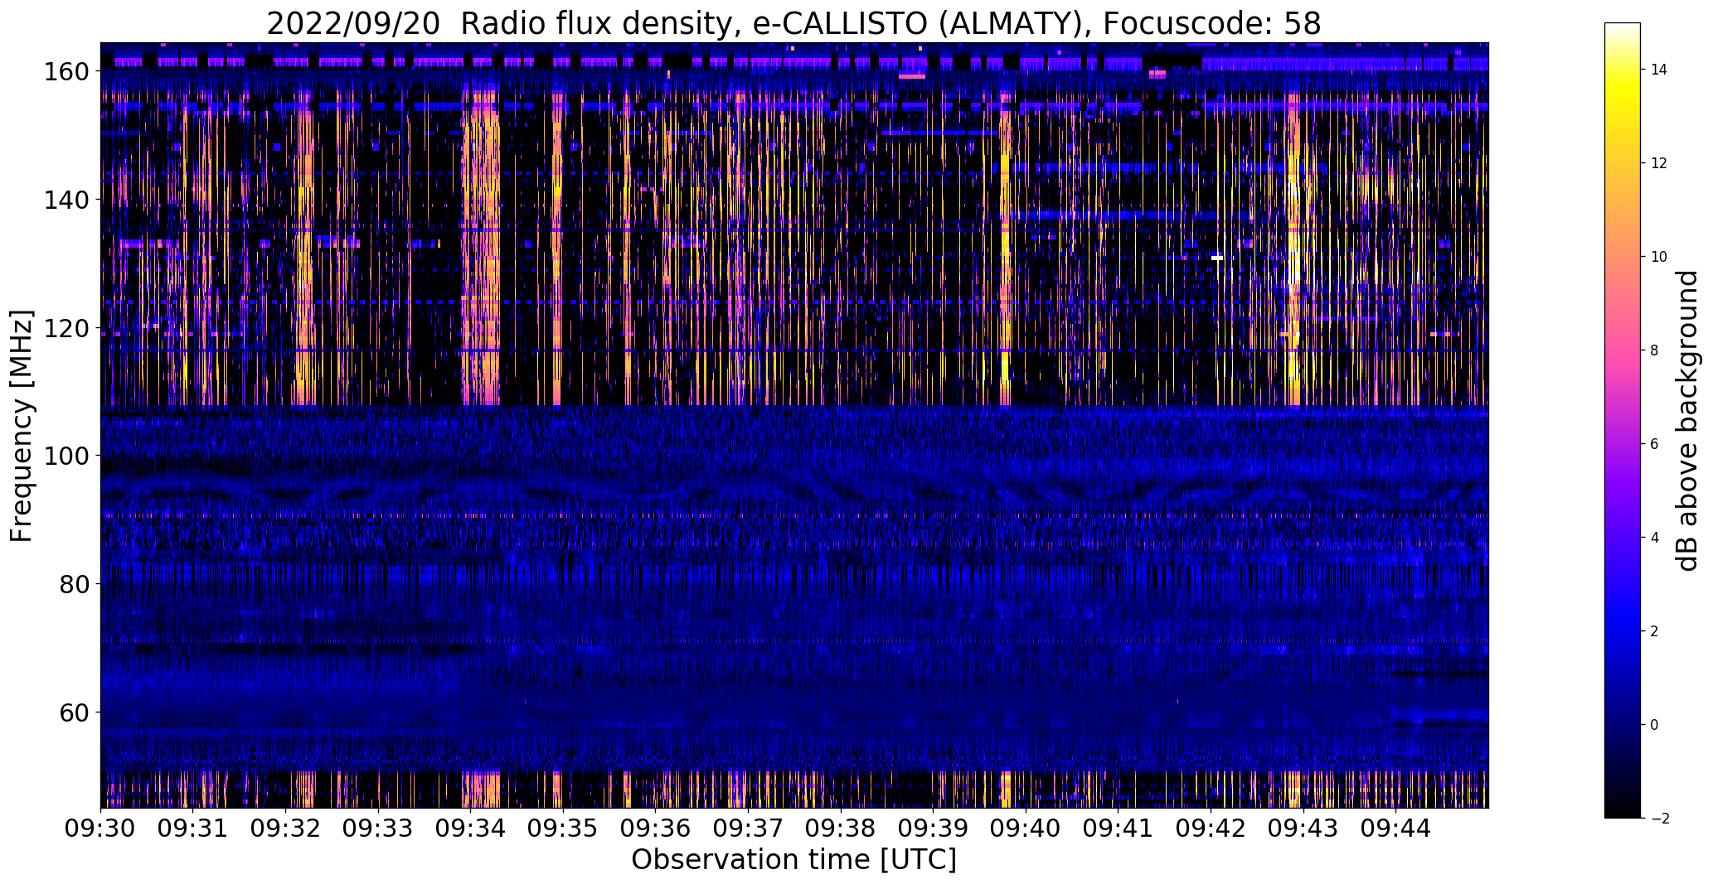Click the colorbar tick label 10
Viewport: 1713px width, 884px height.
[x=1658, y=257]
